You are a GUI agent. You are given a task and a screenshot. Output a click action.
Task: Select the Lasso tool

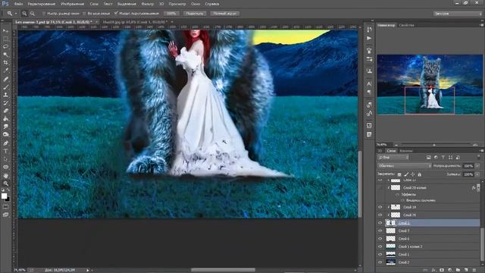5,47
